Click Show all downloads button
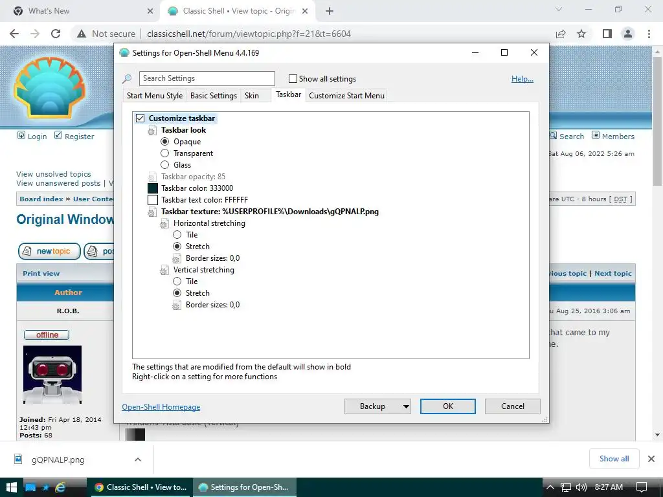The height and width of the screenshot is (497, 663). (x=614, y=459)
